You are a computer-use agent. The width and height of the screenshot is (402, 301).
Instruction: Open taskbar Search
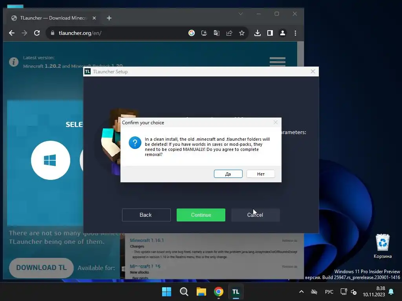click(x=184, y=292)
